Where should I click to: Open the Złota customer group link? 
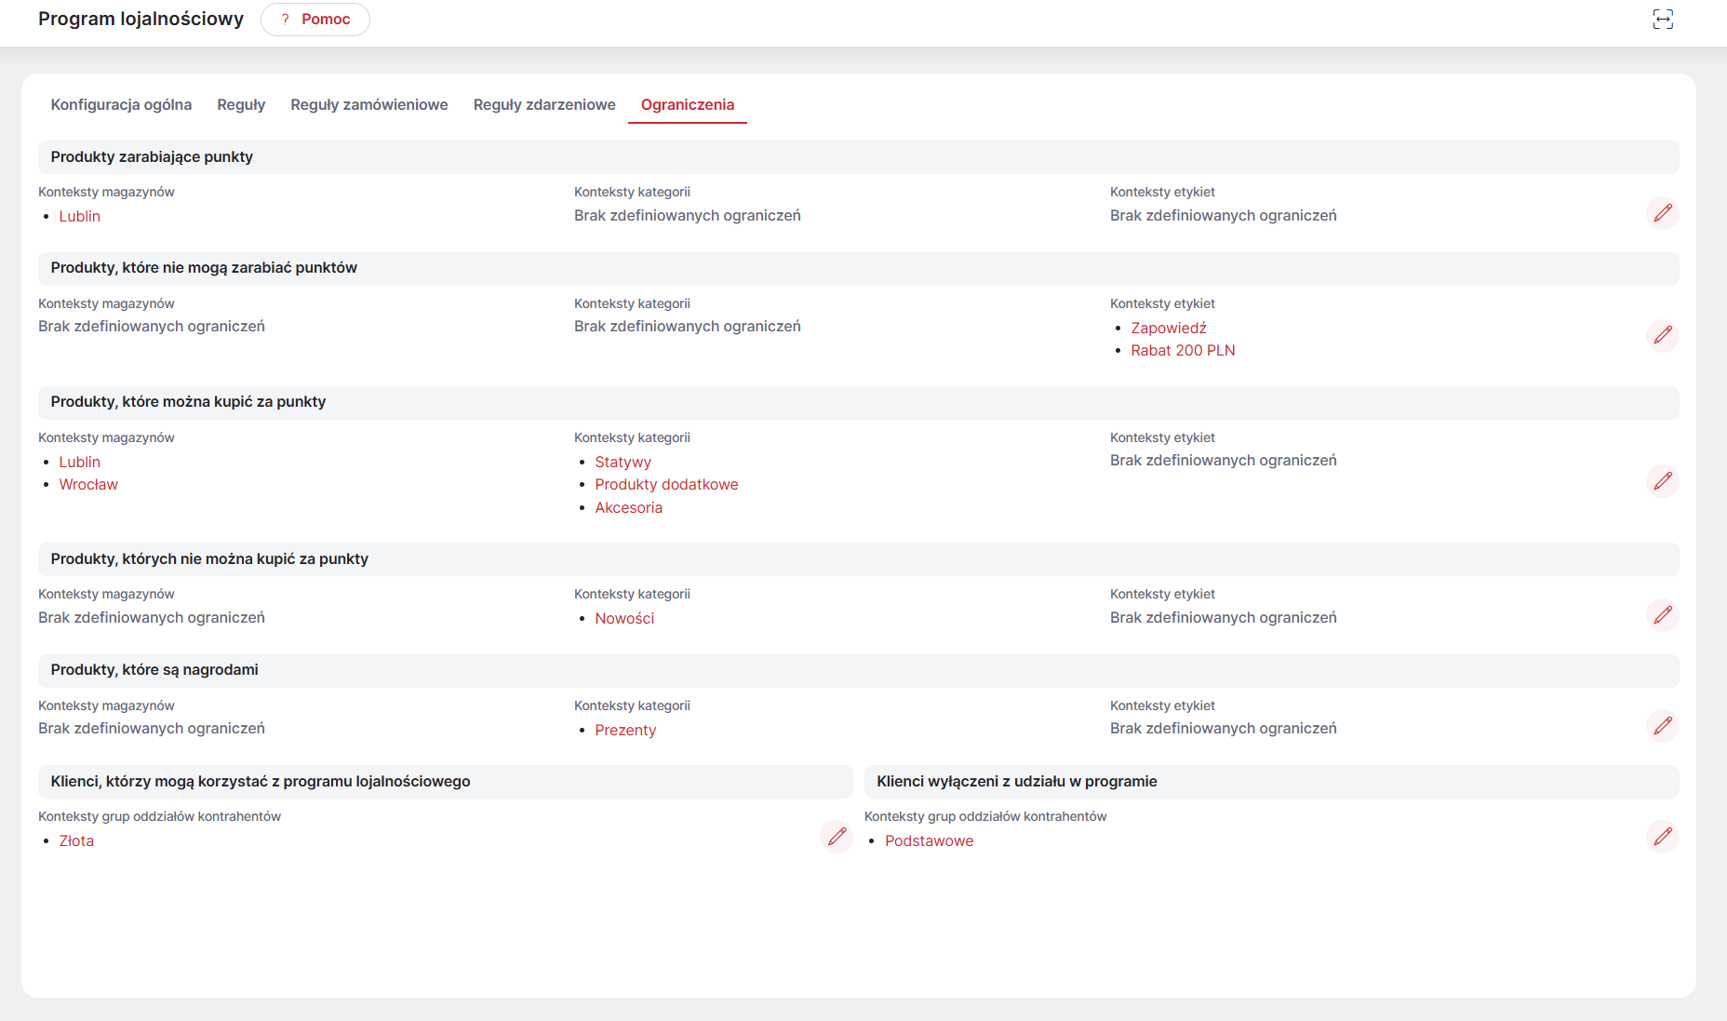click(x=76, y=840)
